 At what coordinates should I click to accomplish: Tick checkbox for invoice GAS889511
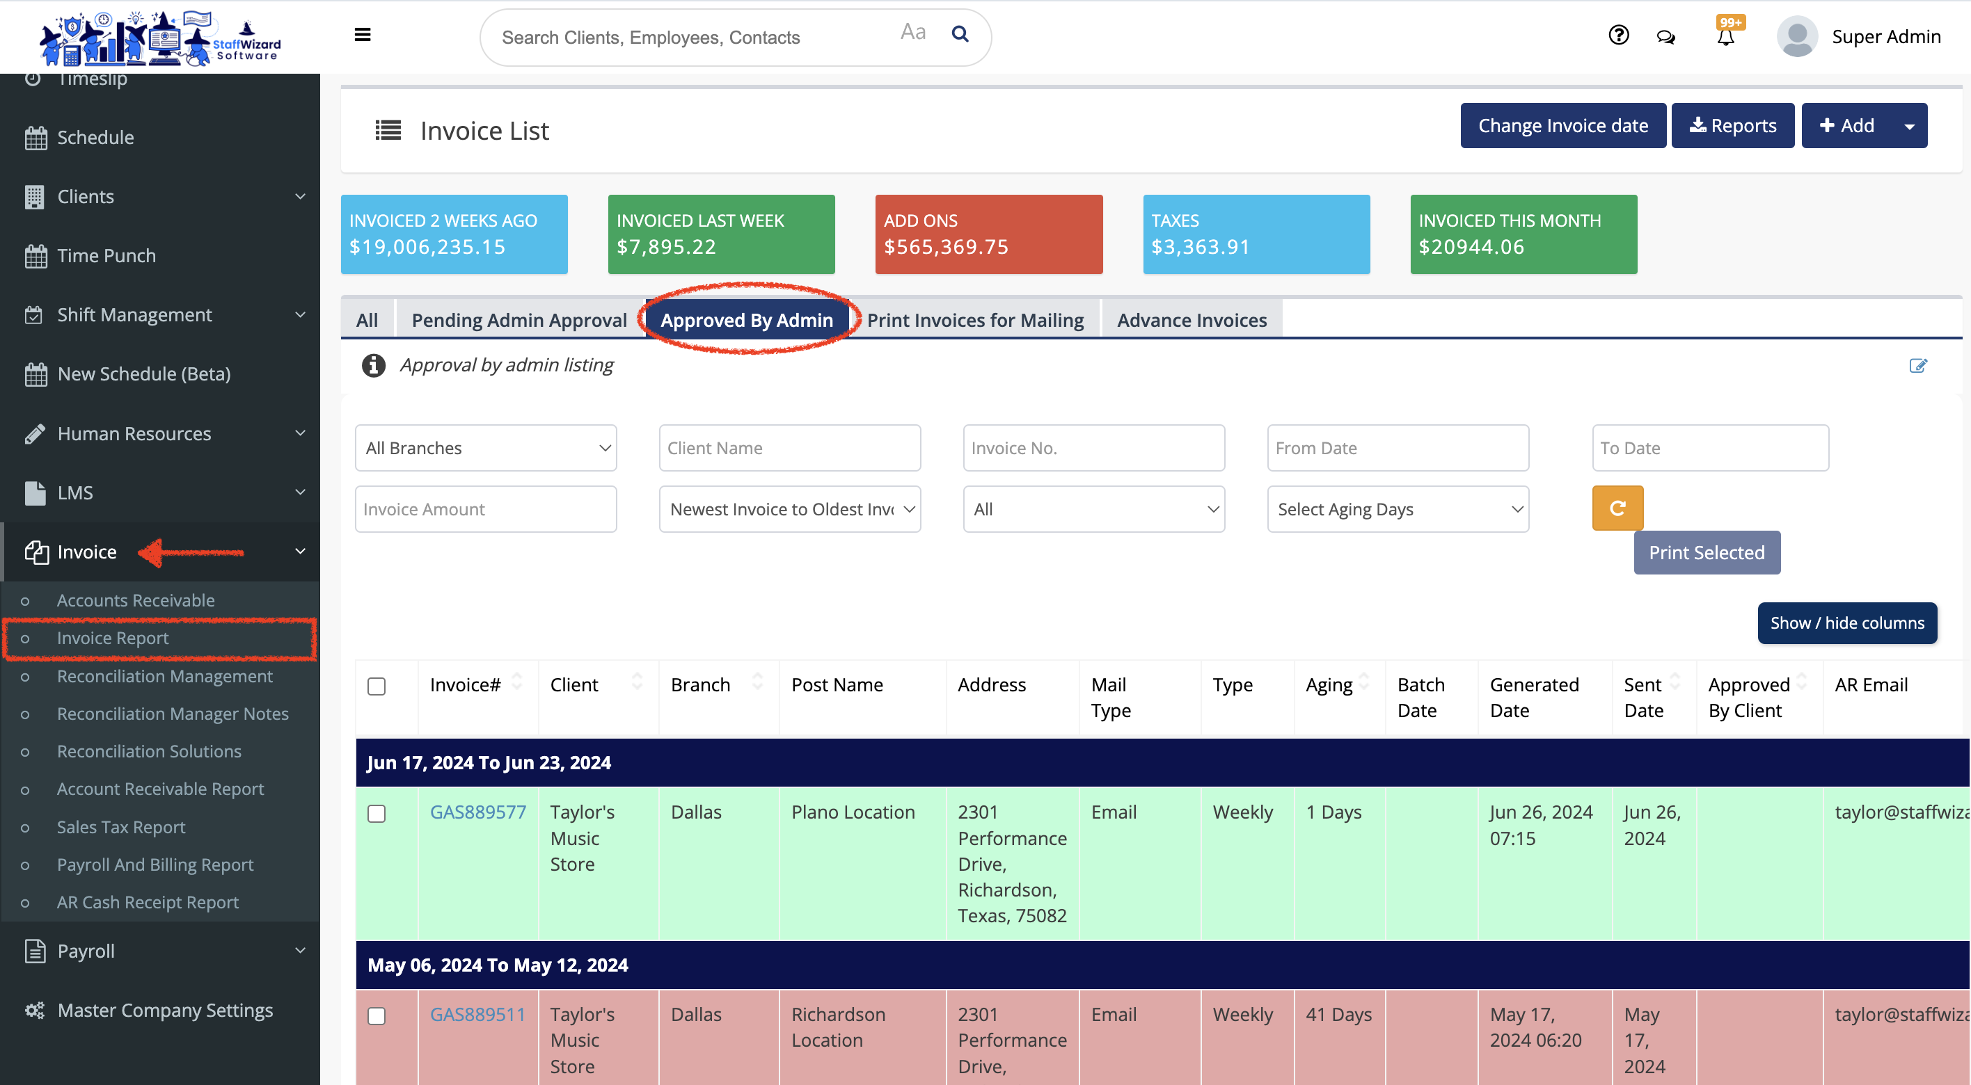[376, 1015]
